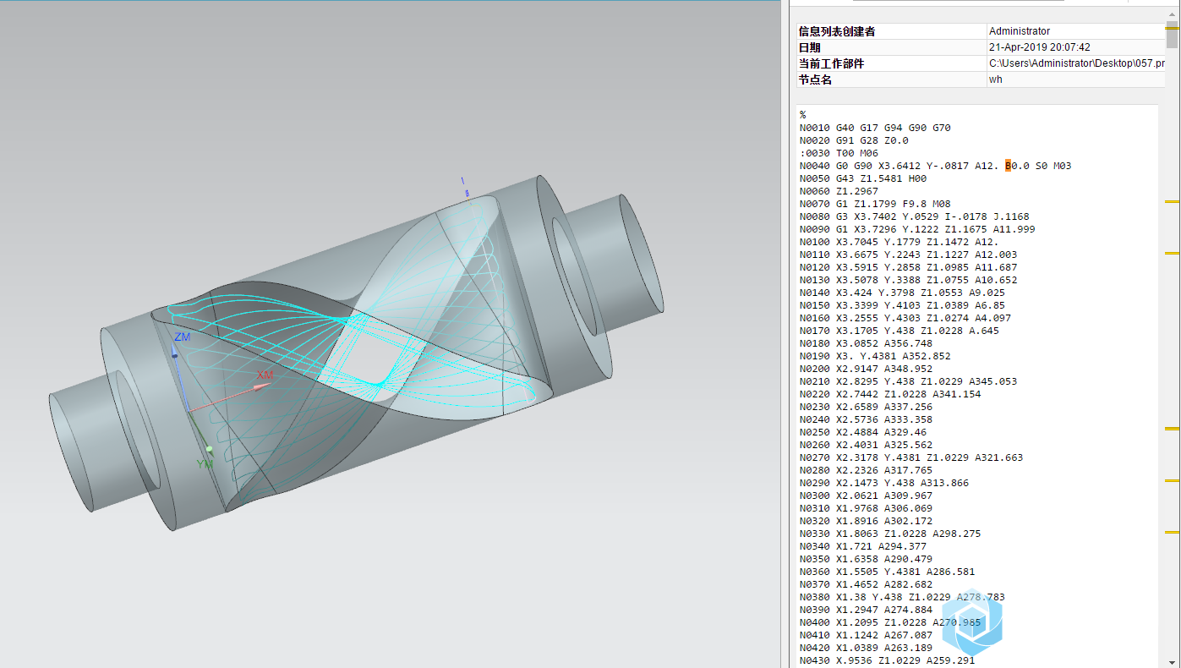Click line N0060 Z1.2967
The image size is (1181, 668).
tap(839, 191)
